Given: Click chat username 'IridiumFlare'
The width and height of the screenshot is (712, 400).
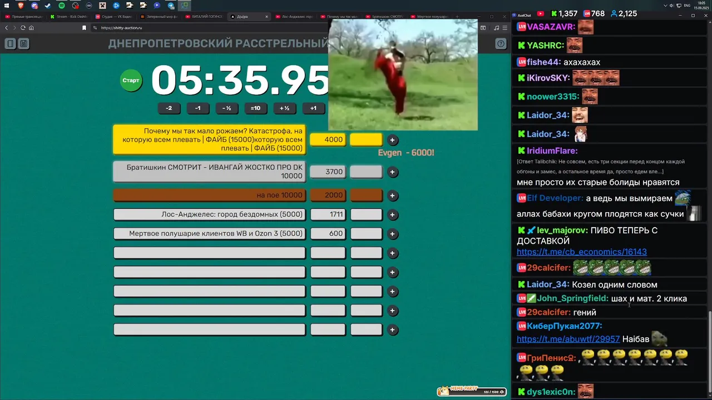Looking at the screenshot, I should (552, 151).
